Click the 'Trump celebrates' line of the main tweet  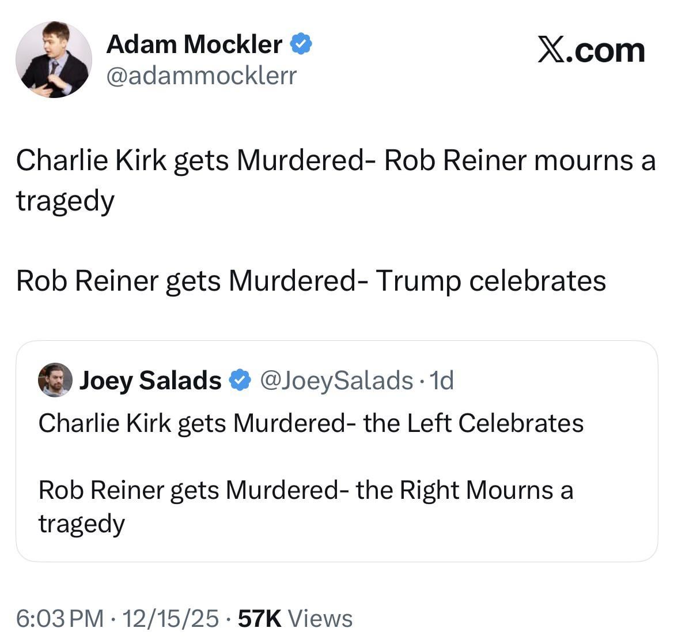(x=491, y=281)
